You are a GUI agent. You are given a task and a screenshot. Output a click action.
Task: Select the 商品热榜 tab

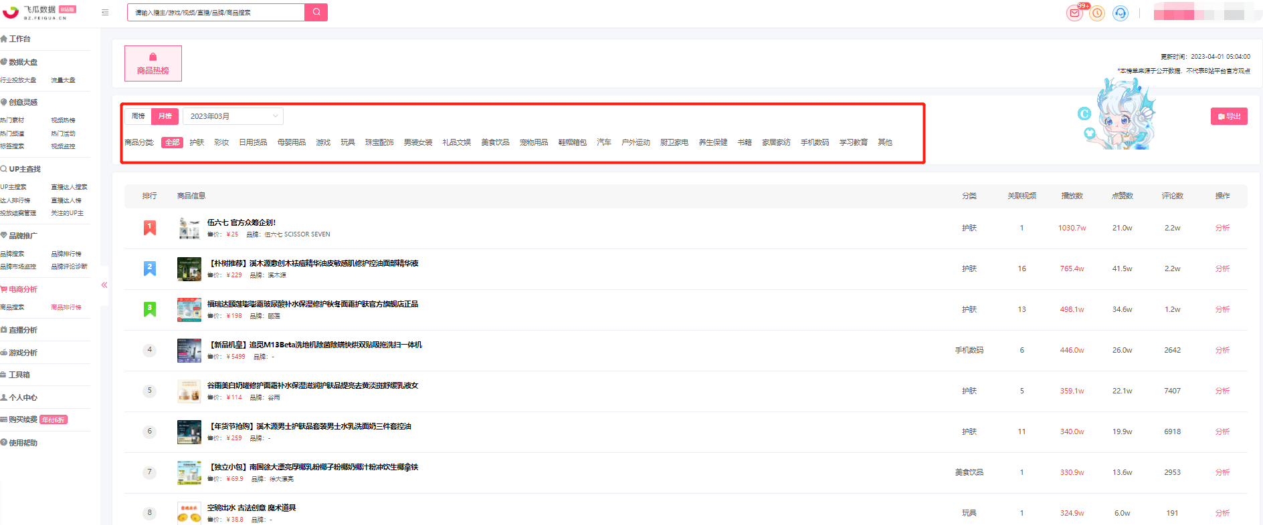click(x=153, y=63)
